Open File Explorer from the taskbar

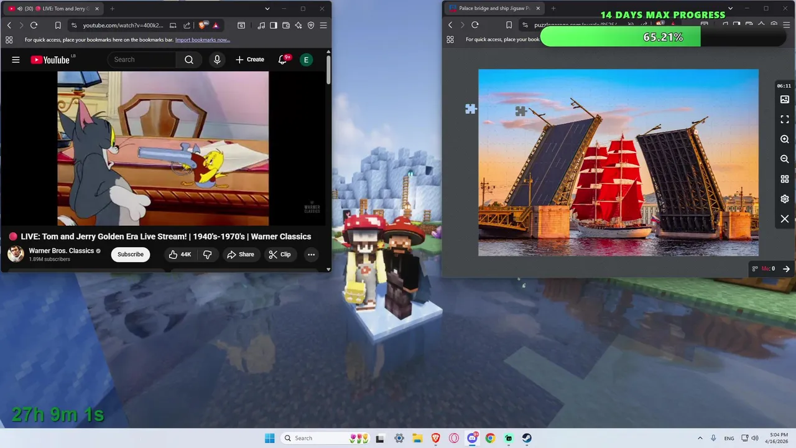coord(417,438)
